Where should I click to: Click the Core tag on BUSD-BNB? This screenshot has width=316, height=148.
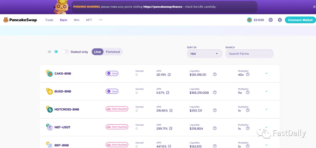[x=112, y=91]
